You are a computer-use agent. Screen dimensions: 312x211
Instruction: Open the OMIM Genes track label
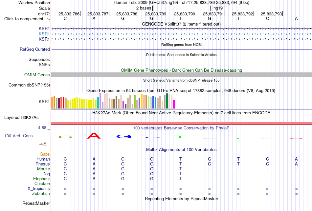(37, 75)
